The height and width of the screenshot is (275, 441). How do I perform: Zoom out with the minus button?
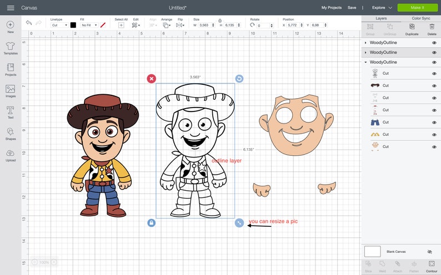(x=34, y=262)
